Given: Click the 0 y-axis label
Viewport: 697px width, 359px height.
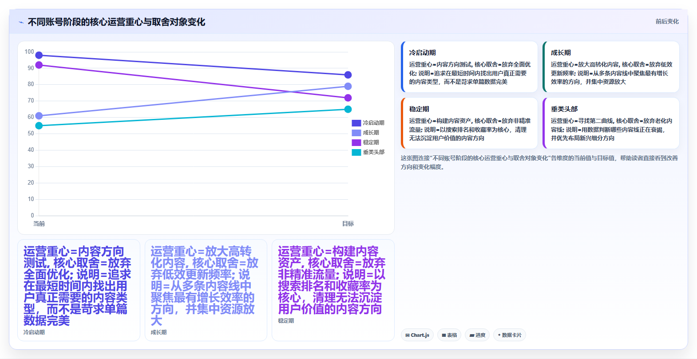Looking at the screenshot, I should pyautogui.click(x=32, y=216).
